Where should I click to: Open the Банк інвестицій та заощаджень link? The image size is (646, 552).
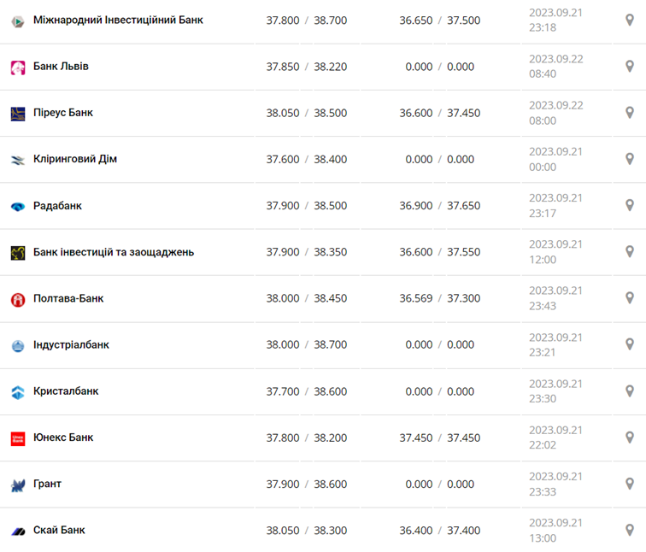click(x=114, y=252)
